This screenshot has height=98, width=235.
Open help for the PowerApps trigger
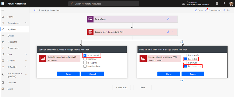pyautogui.click(x=168, y=19)
